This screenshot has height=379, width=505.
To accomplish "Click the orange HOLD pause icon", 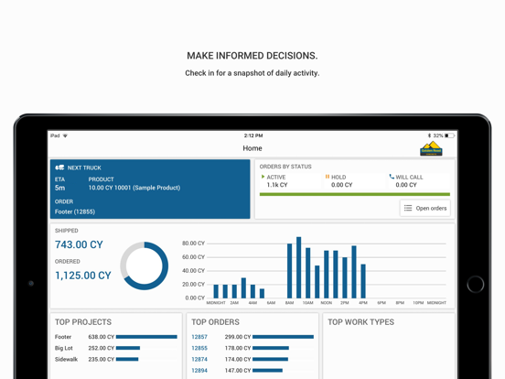I will pyautogui.click(x=328, y=177).
